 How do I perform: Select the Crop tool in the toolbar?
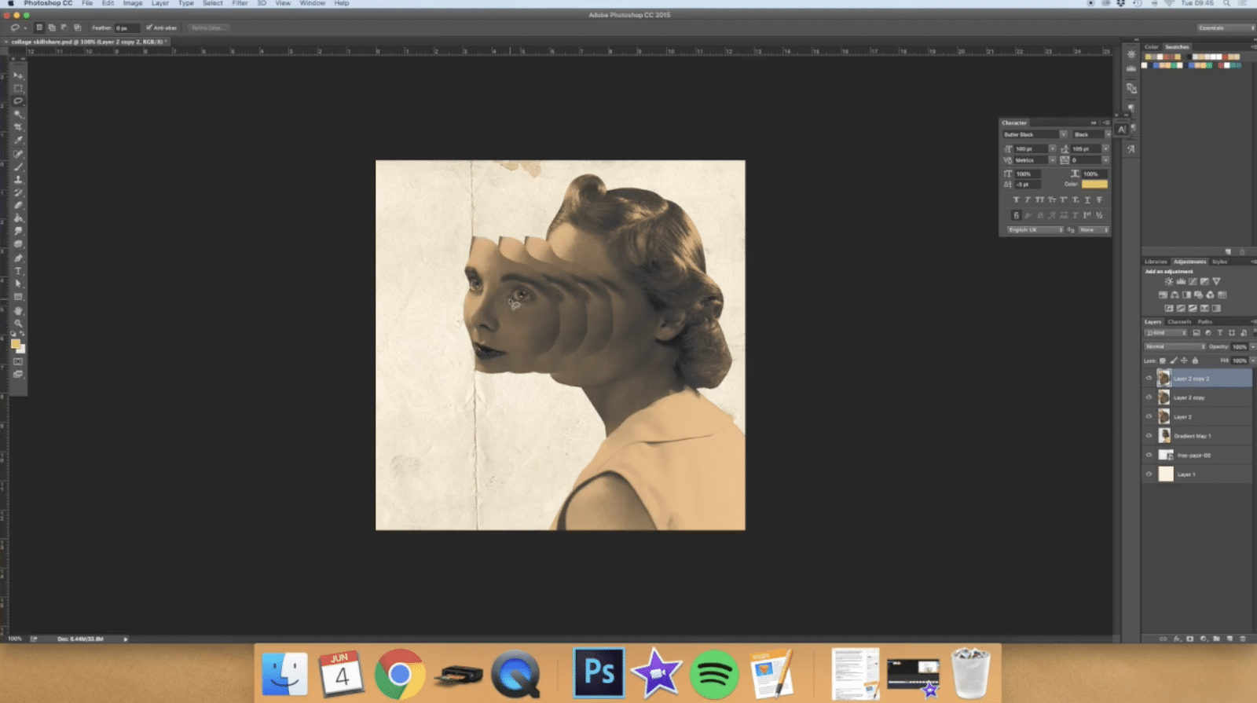pyautogui.click(x=18, y=127)
